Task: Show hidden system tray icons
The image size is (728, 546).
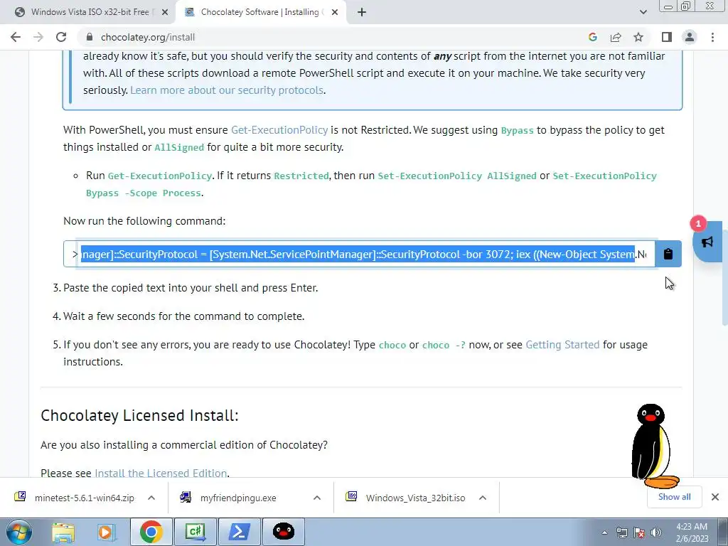Action: (x=604, y=532)
